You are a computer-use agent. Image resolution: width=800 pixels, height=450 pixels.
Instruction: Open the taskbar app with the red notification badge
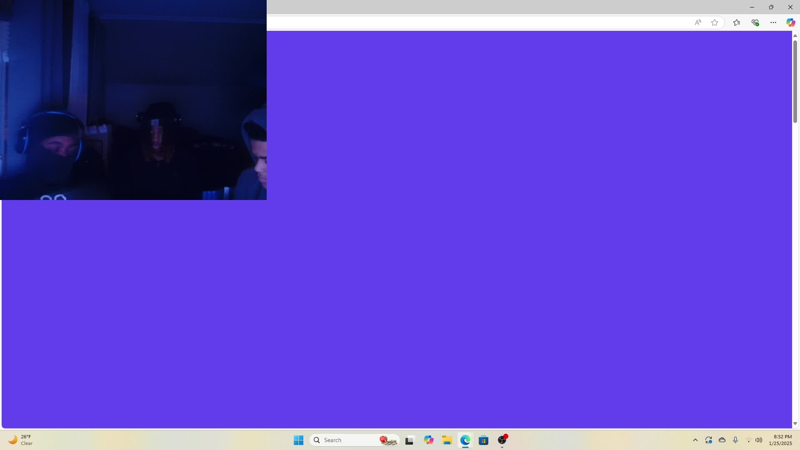[x=502, y=440]
